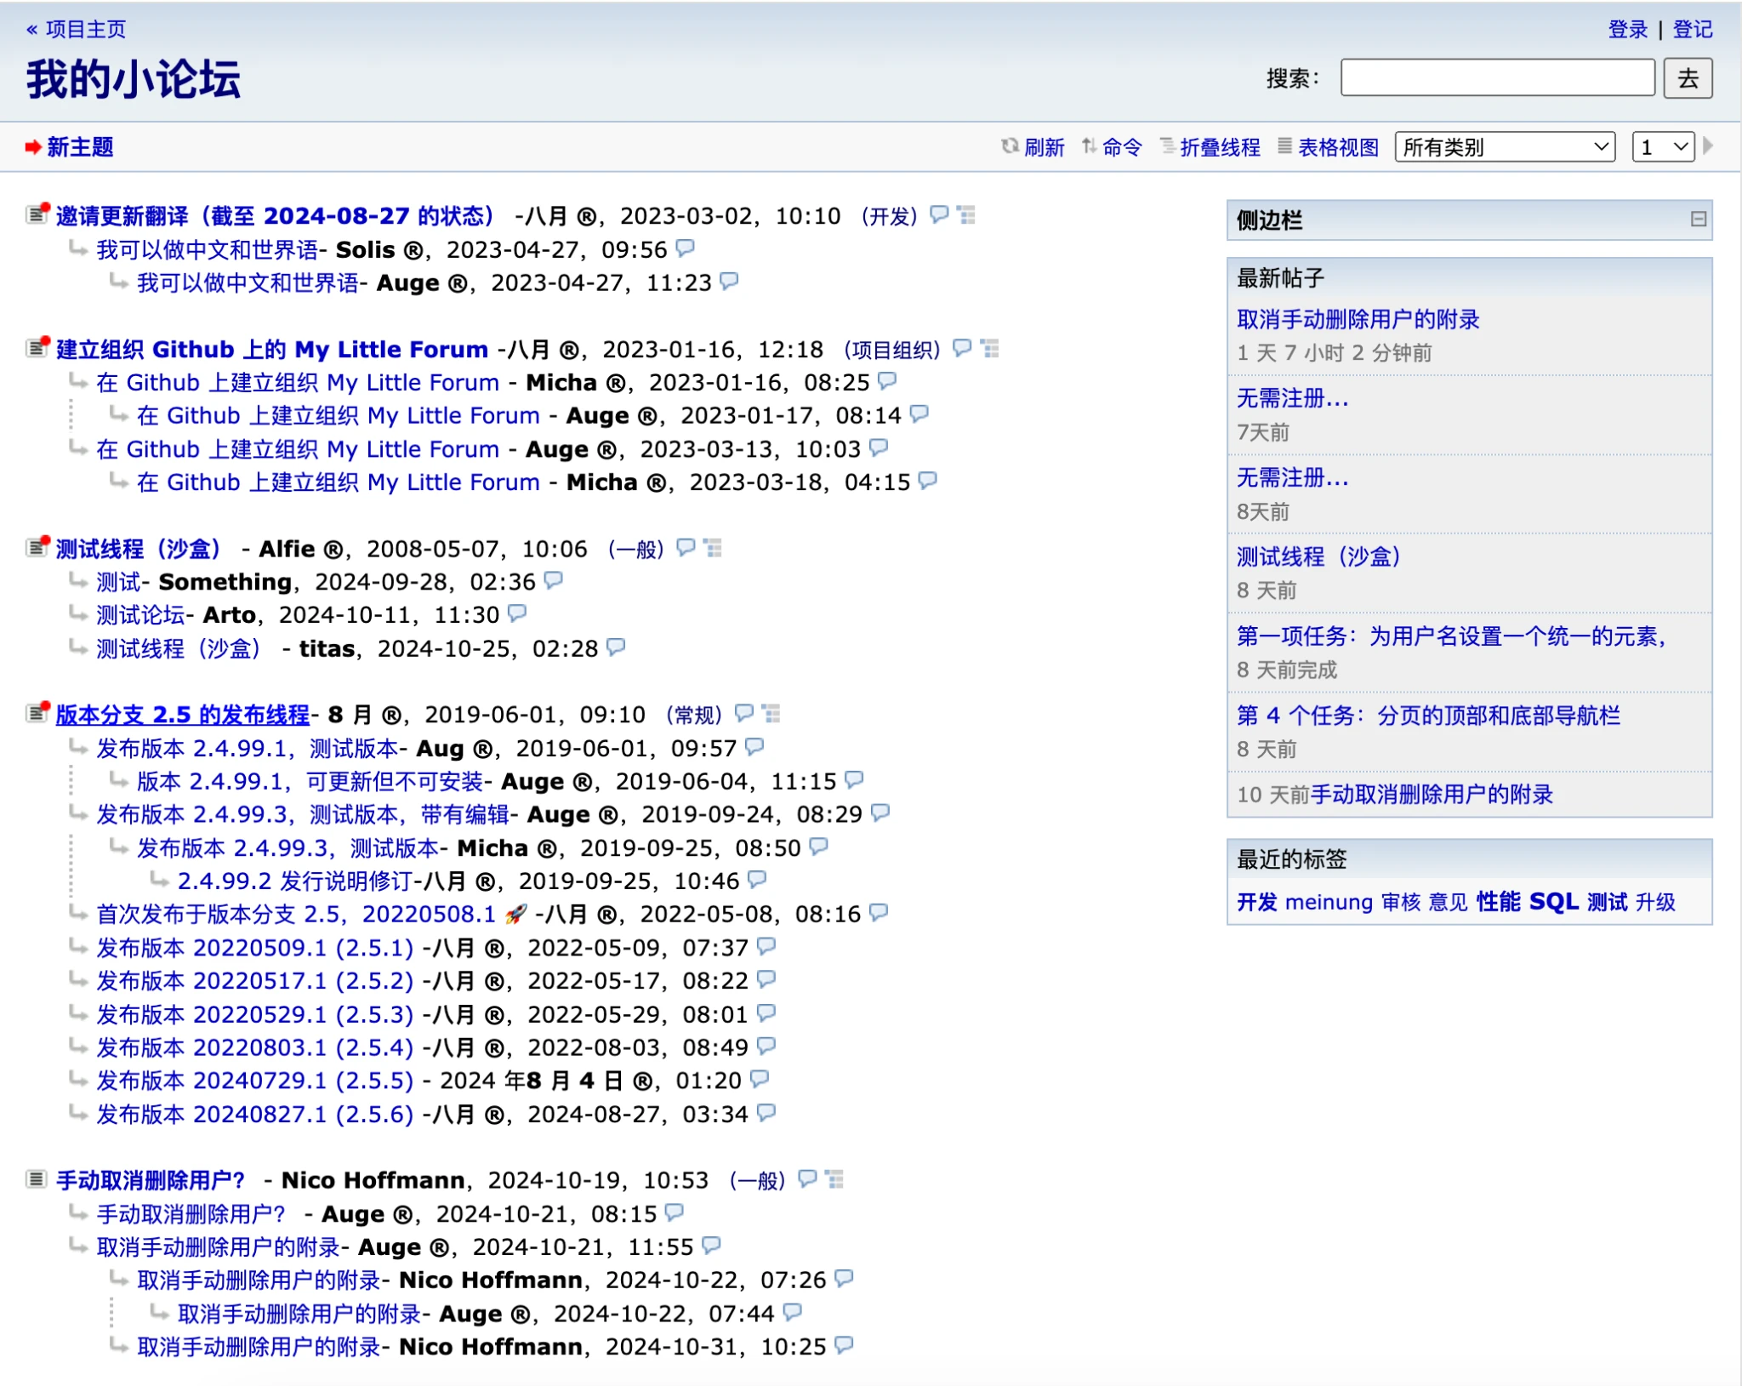This screenshot has height=1386, width=1742.
Task: Collapse the 侧边栏 sidebar with the minus toggle
Action: tap(1698, 220)
